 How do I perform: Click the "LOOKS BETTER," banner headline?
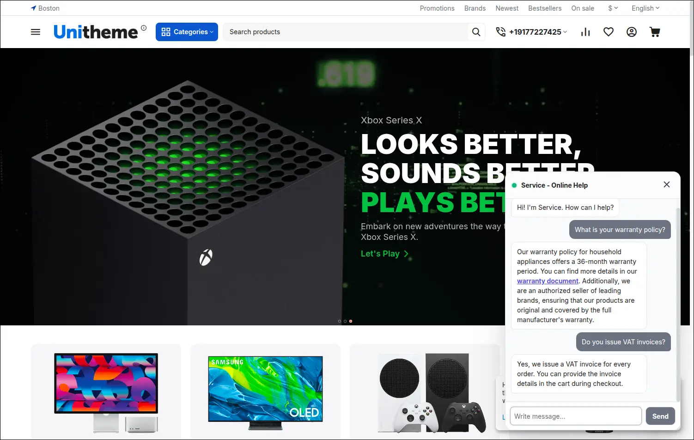[471, 144]
